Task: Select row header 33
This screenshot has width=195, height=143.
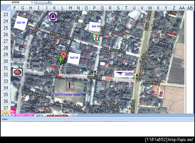Action: tap(6, 81)
